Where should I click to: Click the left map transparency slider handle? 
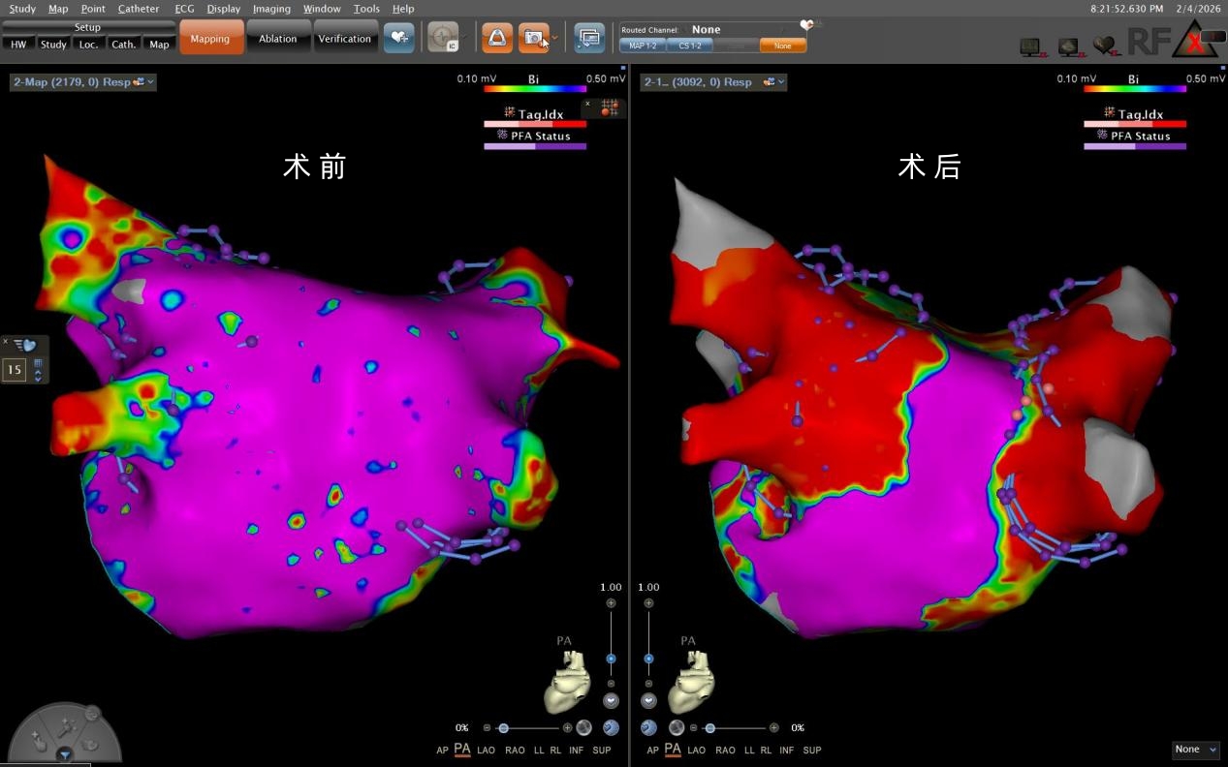click(503, 727)
